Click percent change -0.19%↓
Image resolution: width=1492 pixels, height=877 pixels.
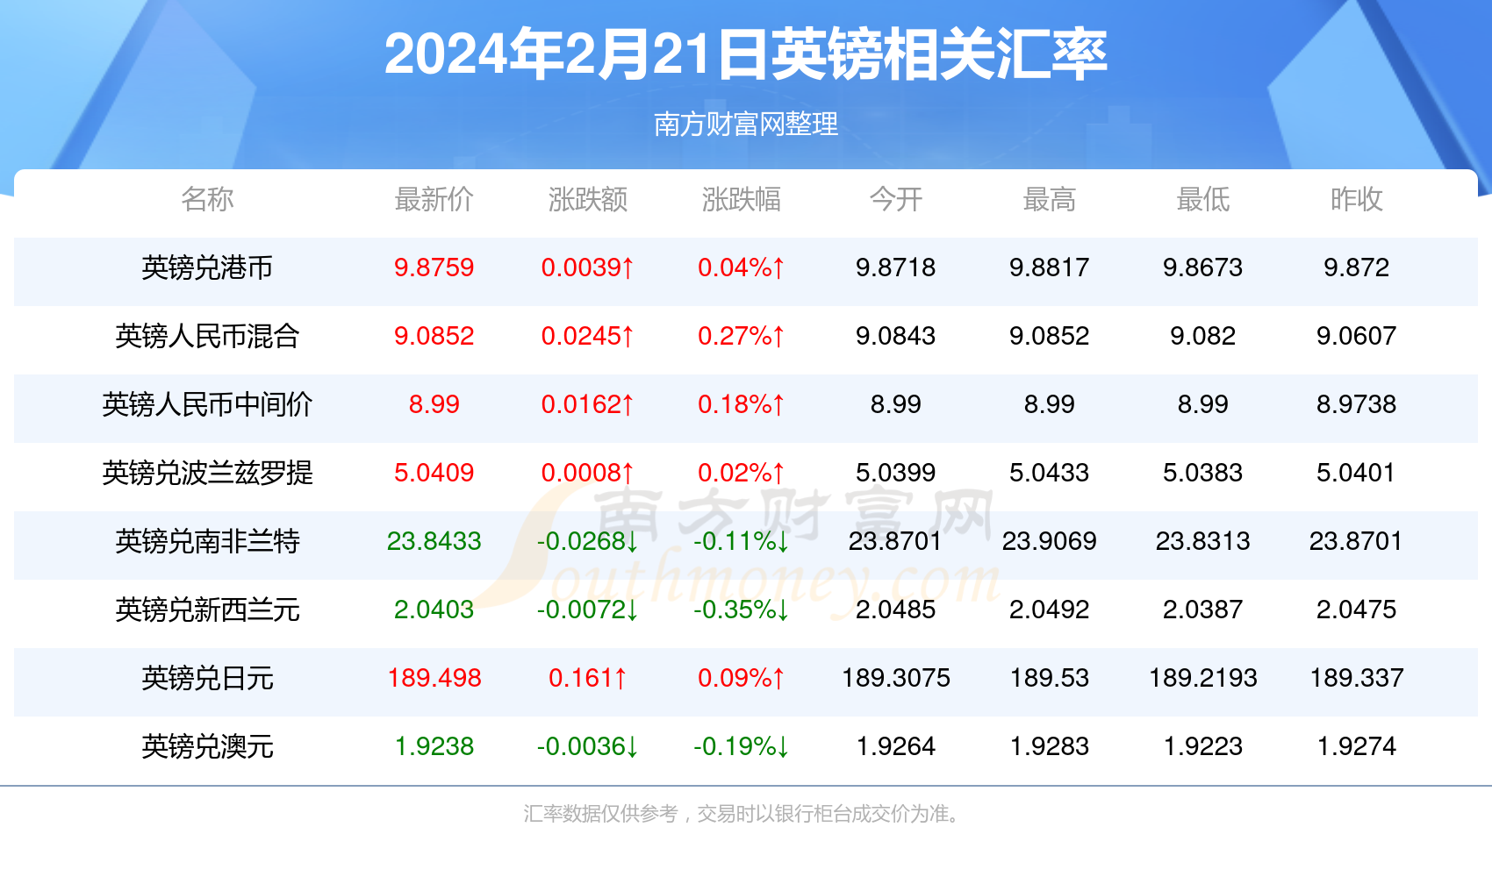point(742,746)
